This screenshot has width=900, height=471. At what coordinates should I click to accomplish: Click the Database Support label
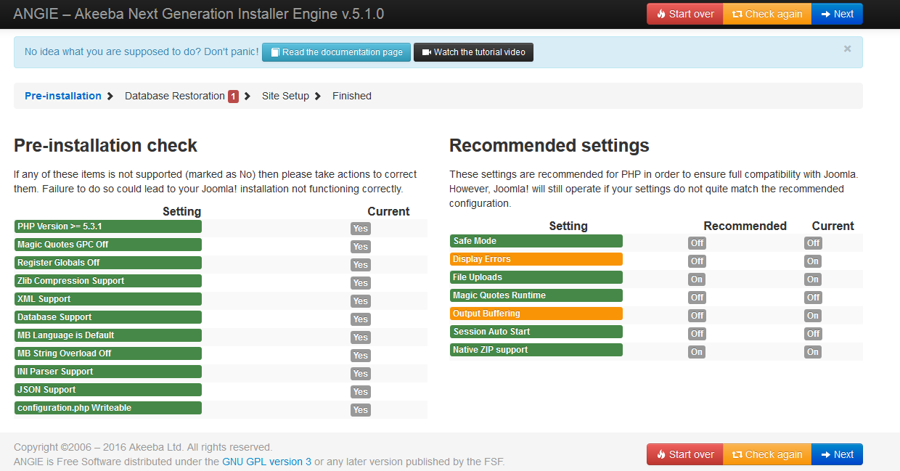point(108,317)
